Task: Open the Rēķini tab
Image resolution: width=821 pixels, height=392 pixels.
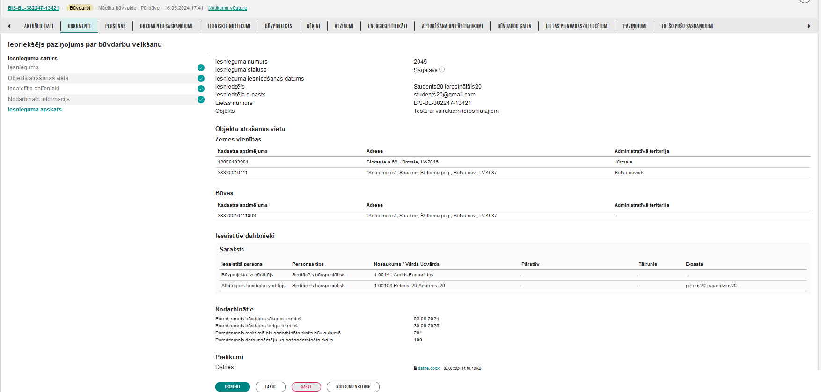Action: click(x=313, y=26)
